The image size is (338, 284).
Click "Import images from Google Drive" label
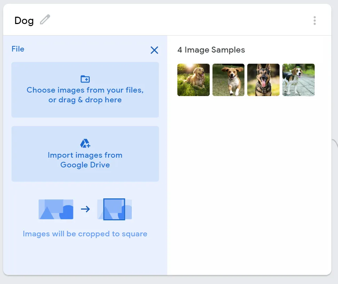(85, 160)
